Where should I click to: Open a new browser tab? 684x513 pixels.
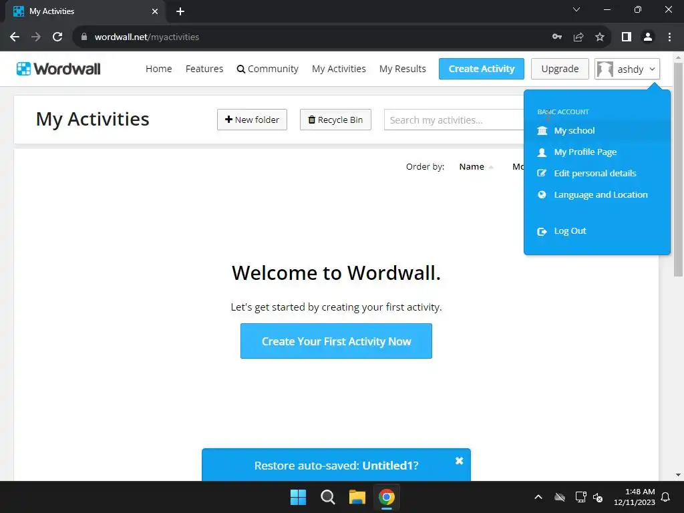click(x=180, y=11)
